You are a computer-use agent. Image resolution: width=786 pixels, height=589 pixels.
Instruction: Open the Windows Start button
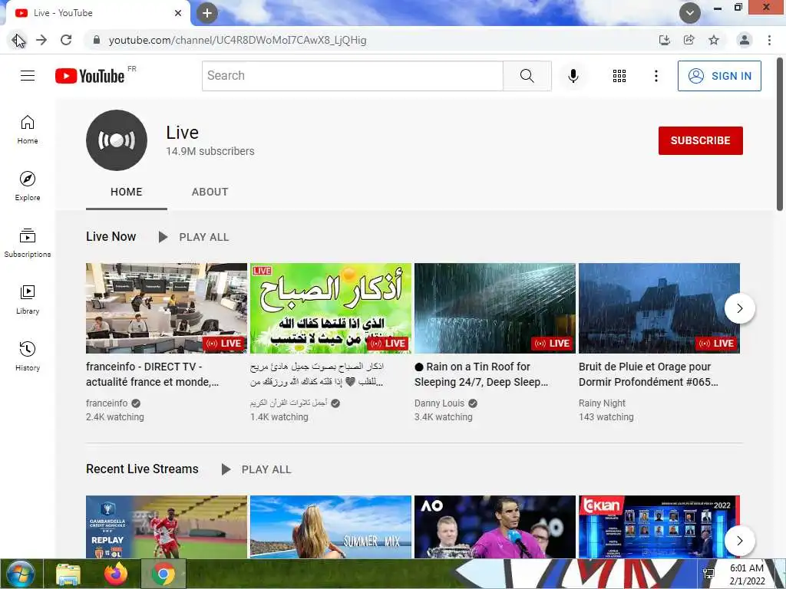(x=20, y=574)
